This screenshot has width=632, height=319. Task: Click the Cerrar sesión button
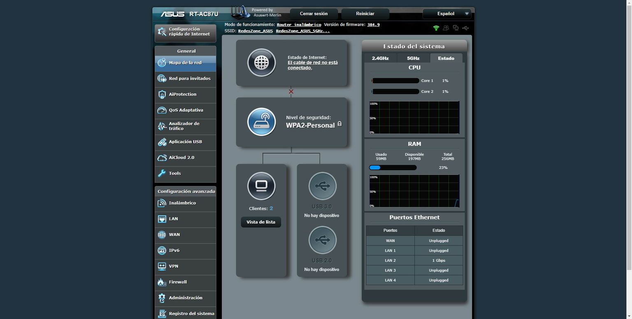[x=314, y=14]
